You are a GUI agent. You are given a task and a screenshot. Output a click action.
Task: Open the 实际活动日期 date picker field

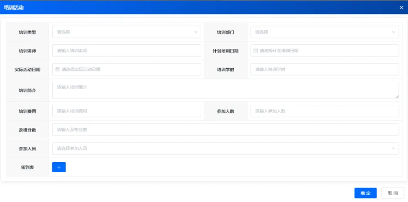click(126, 70)
